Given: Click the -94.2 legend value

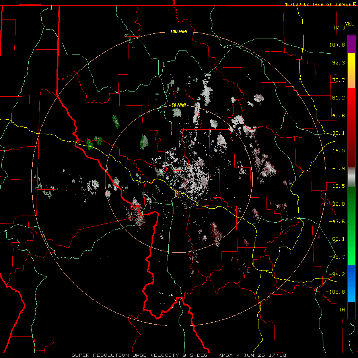Looking at the screenshot, I should (x=337, y=274).
